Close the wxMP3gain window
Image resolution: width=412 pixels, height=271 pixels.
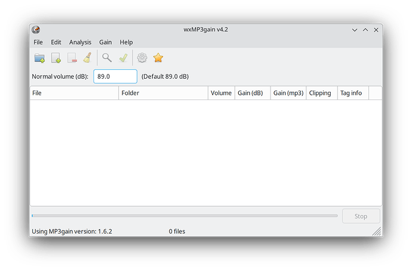click(x=376, y=30)
